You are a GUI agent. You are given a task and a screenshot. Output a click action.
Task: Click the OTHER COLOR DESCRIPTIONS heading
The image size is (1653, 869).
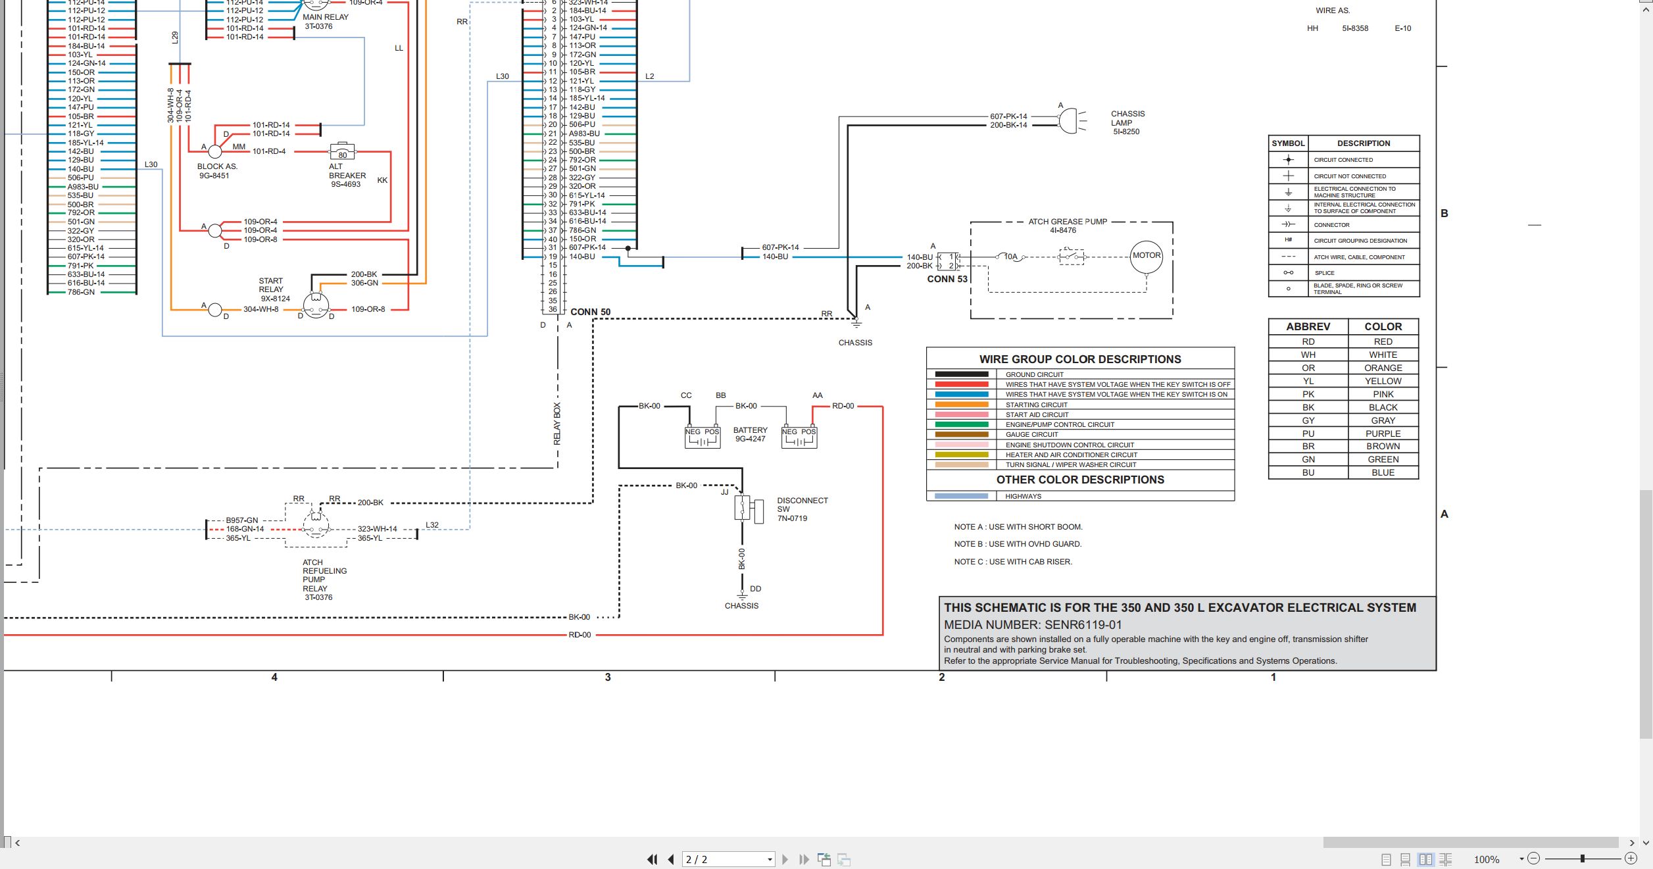1080,480
